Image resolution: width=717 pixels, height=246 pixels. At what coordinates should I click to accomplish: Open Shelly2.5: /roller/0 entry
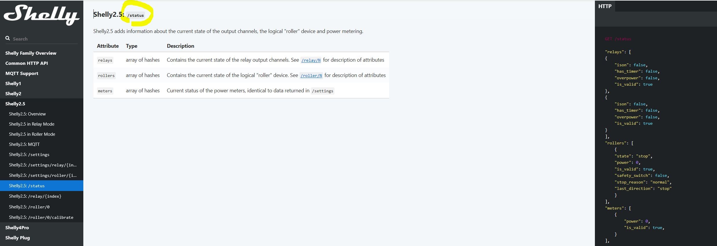click(x=29, y=207)
